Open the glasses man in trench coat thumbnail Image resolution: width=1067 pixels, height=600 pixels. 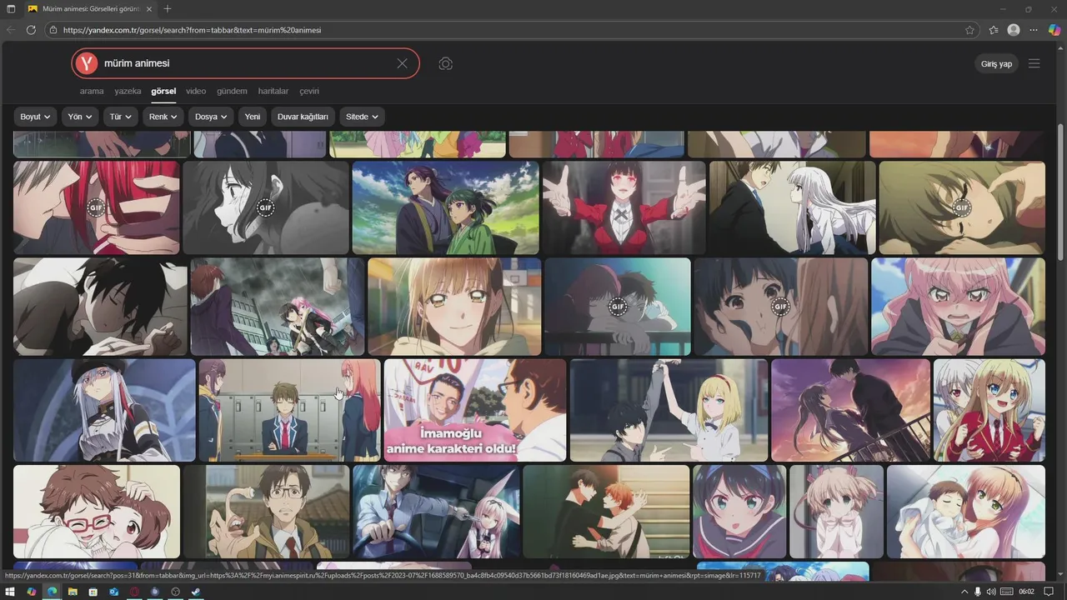click(266, 512)
